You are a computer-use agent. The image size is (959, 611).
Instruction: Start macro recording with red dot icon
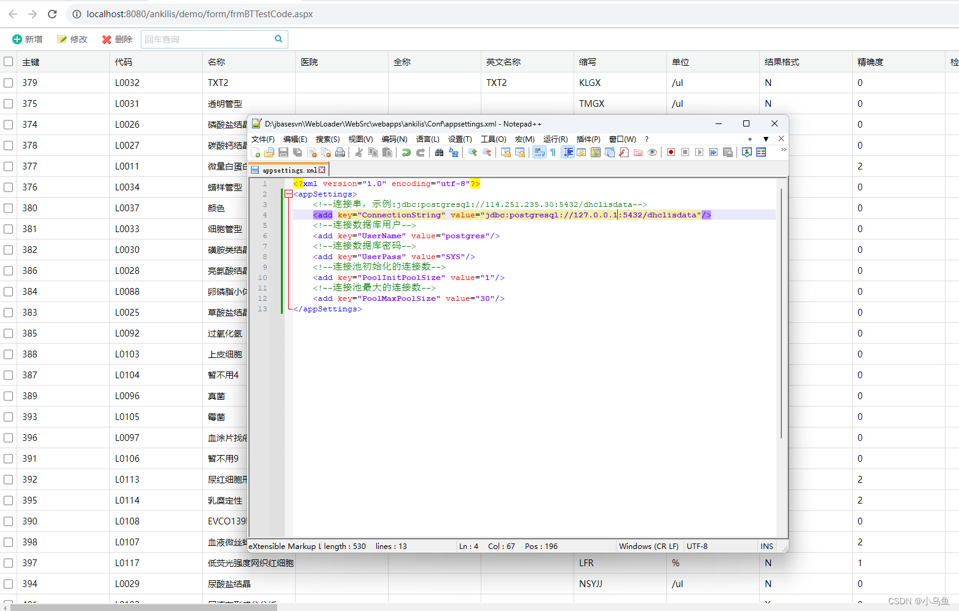point(671,152)
